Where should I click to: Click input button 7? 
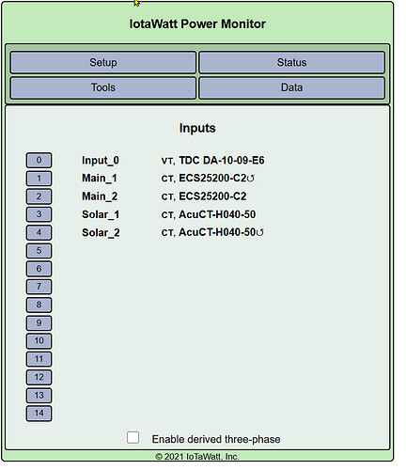[39, 287]
